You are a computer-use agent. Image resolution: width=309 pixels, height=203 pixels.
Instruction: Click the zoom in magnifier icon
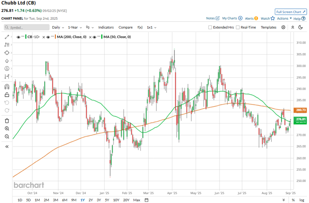pyautogui.click(x=7, y=129)
